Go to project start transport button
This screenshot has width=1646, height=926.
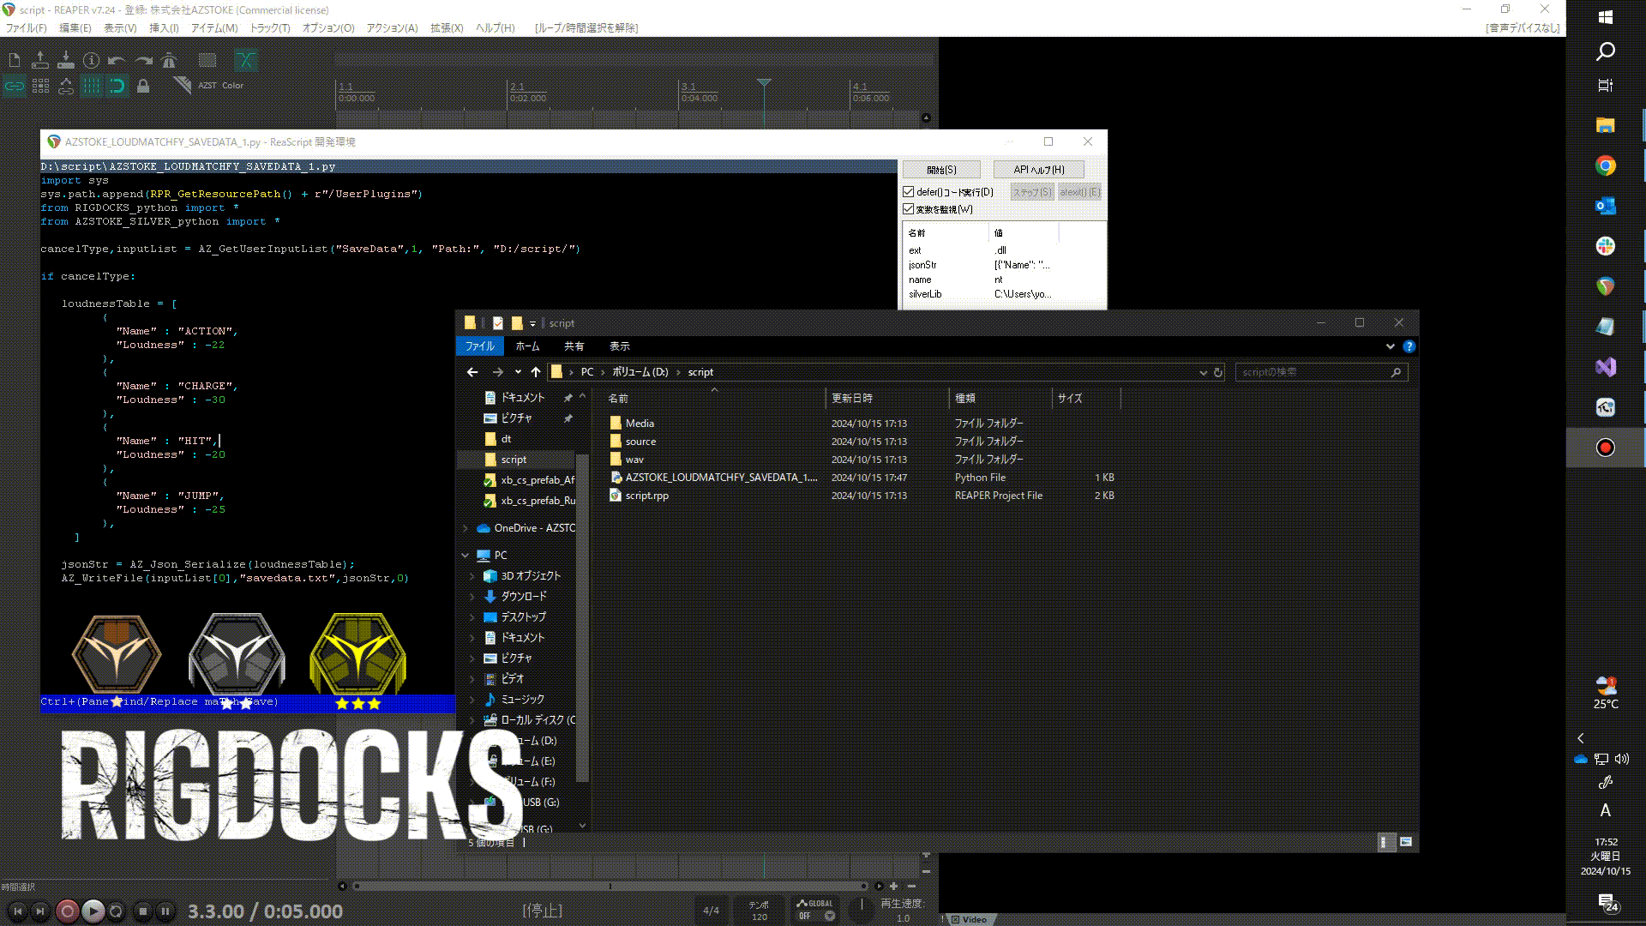point(18,911)
